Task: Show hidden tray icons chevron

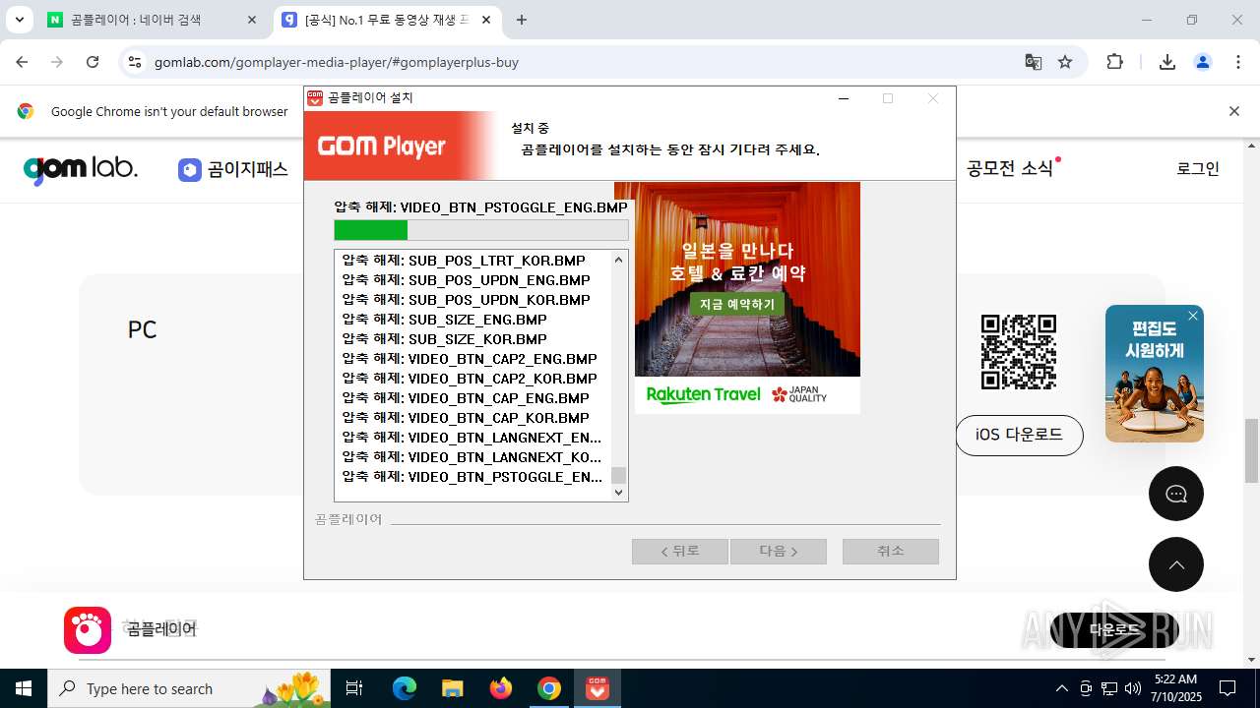Action: [x=1061, y=688]
